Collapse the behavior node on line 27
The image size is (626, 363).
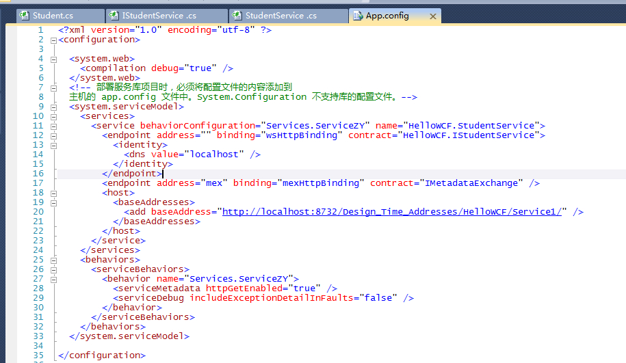point(53,280)
